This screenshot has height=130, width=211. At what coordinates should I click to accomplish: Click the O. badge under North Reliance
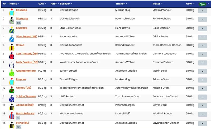coord(18,118)
